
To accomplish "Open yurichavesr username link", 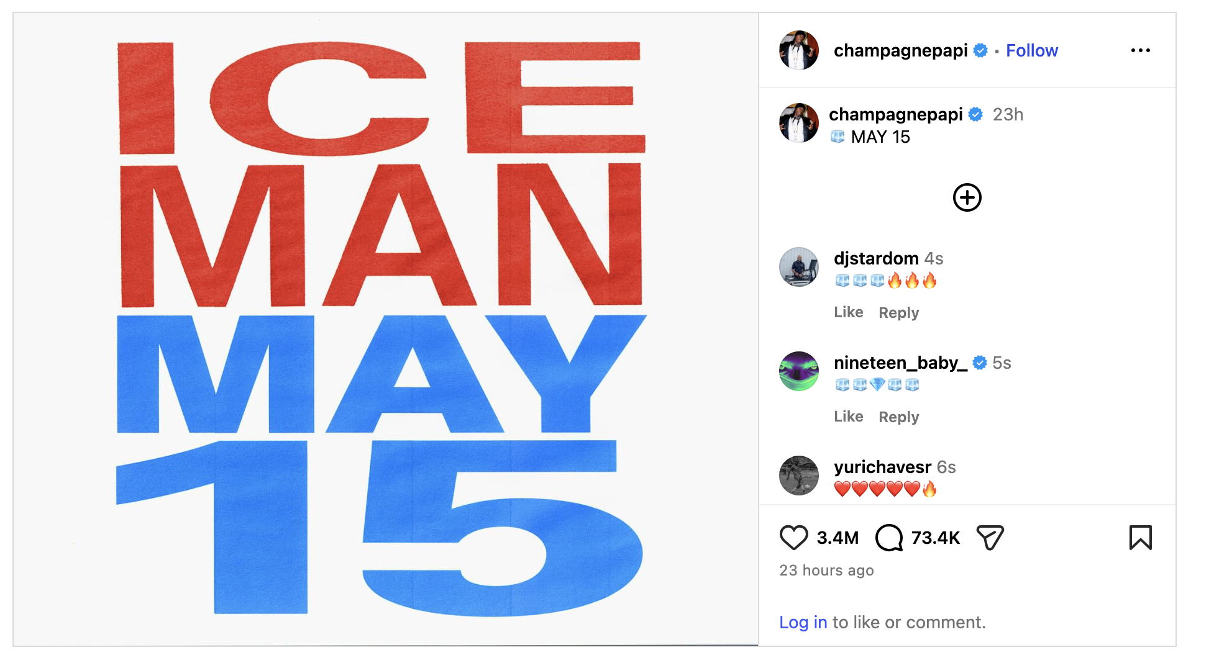I will click(882, 467).
